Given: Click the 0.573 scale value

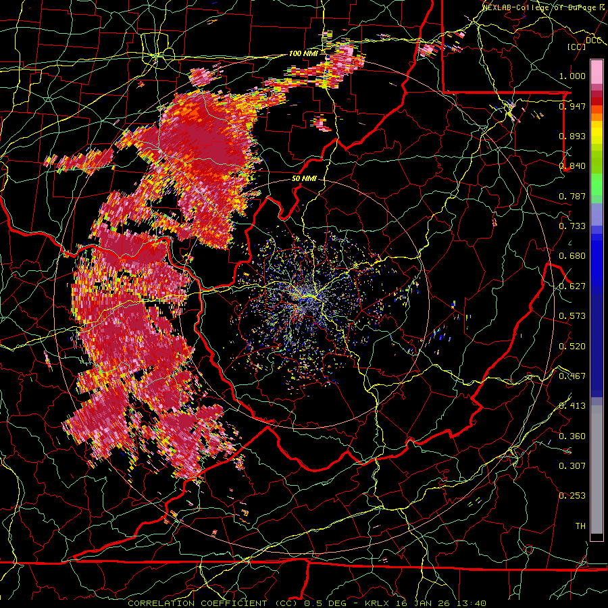Looking at the screenshot, I should click(572, 316).
